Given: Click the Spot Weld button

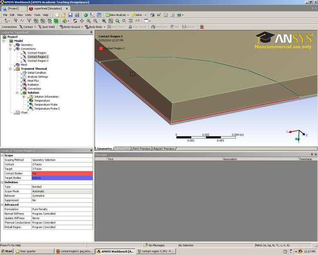Looking at the screenshot, I should (47, 27).
